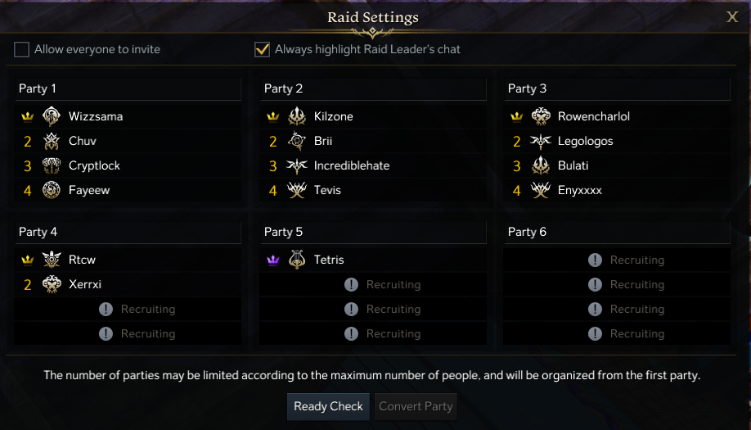Click the class icon next to Wizzsama

coord(52,116)
